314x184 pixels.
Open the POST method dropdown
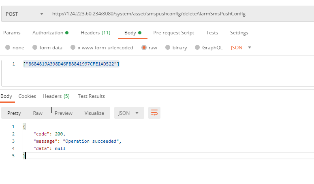24,14
